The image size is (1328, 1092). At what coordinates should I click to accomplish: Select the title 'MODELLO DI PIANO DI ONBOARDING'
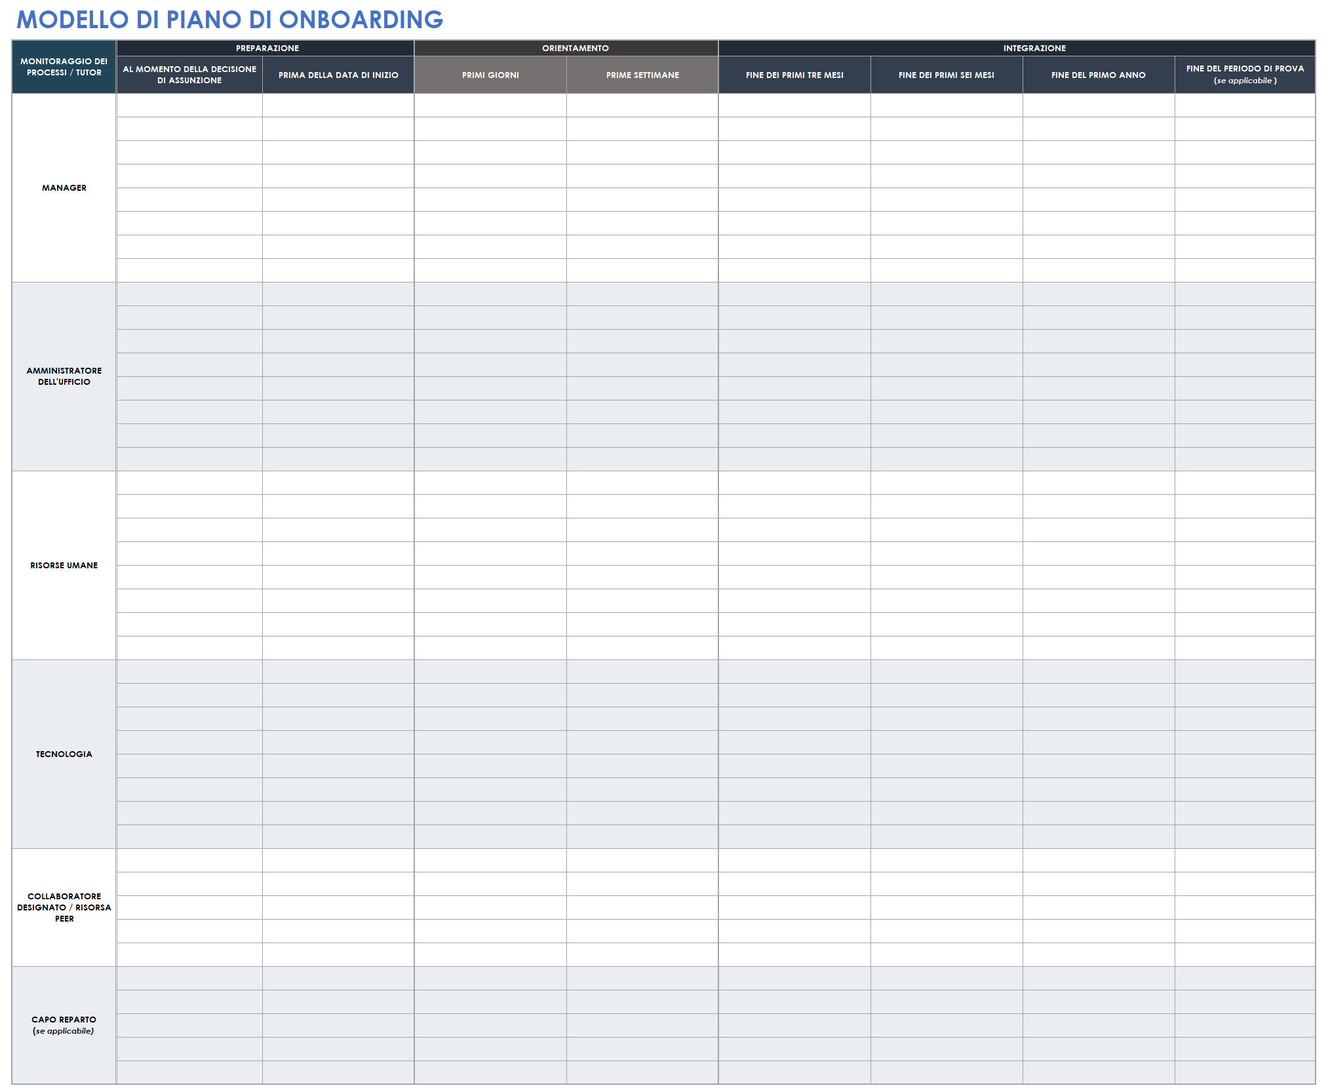pyautogui.click(x=229, y=20)
